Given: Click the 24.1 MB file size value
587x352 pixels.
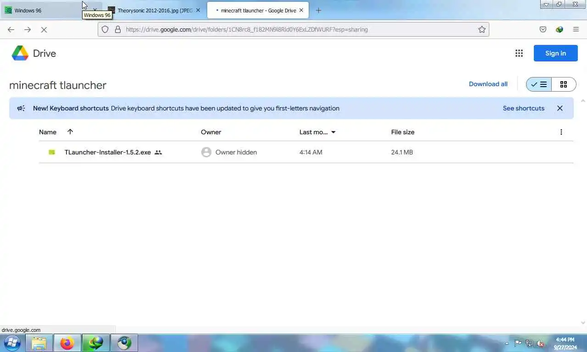Looking at the screenshot, I should click(x=402, y=152).
